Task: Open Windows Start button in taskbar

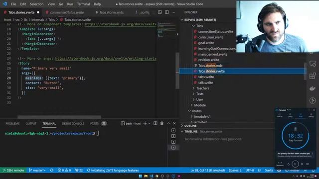Action: click(140, 176)
